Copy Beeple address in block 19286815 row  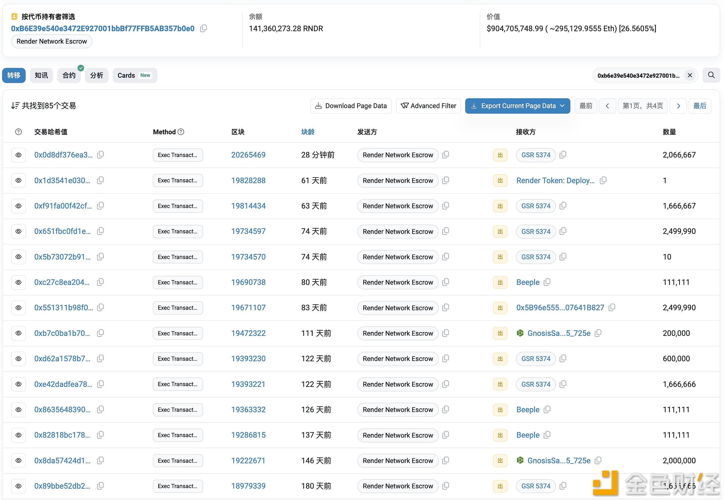point(547,435)
